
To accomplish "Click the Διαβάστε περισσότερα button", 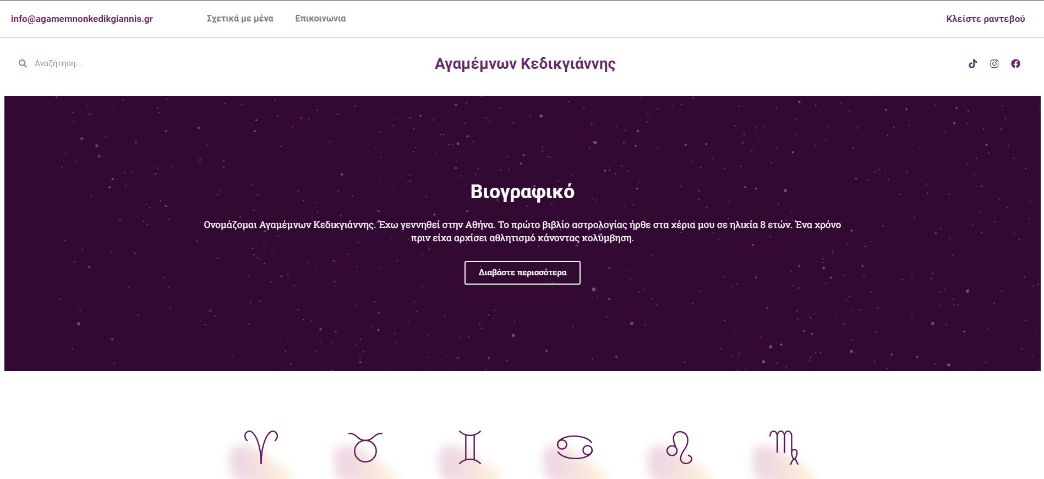I will [522, 273].
